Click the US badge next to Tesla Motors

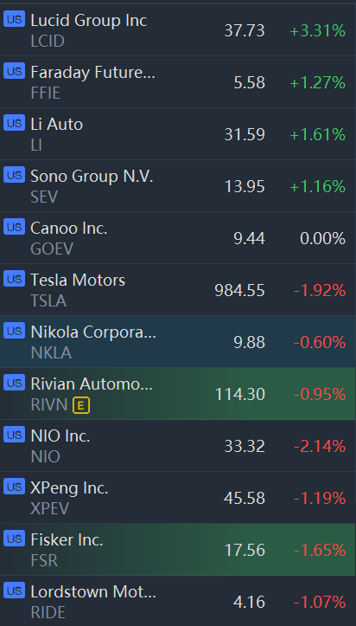pyautogui.click(x=15, y=279)
